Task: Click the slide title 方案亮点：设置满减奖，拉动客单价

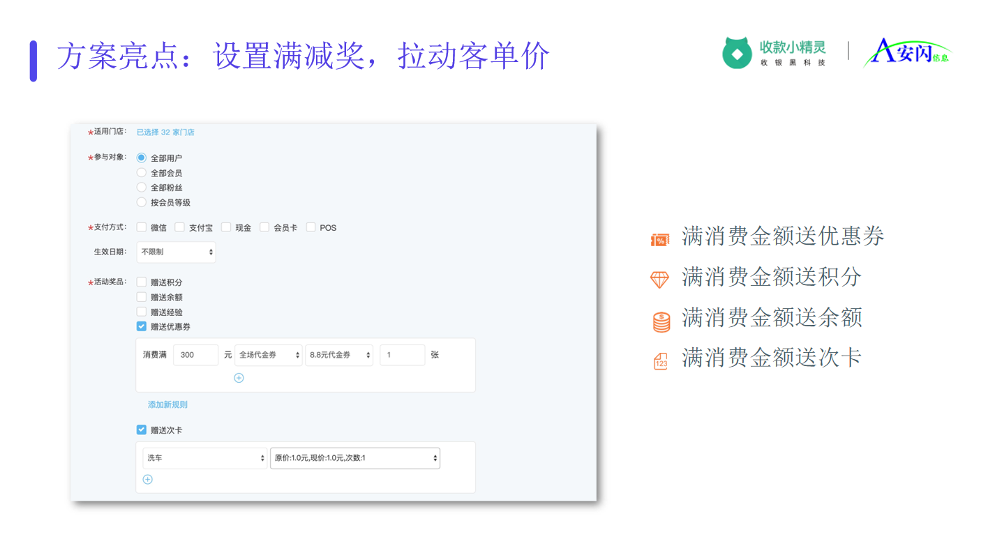Action: pos(304,56)
